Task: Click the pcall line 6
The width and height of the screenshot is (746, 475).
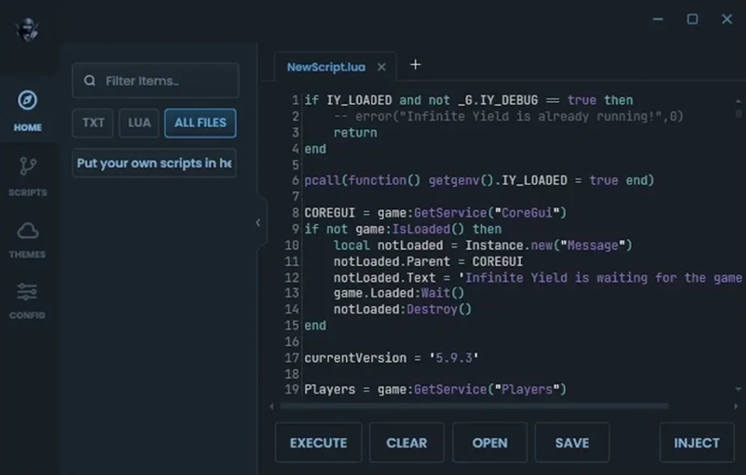Action: click(x=479, y=181)
